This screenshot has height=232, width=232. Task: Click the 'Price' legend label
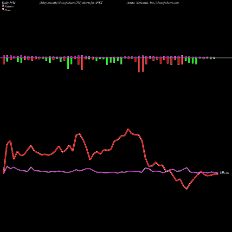click(x=7, y=10)
